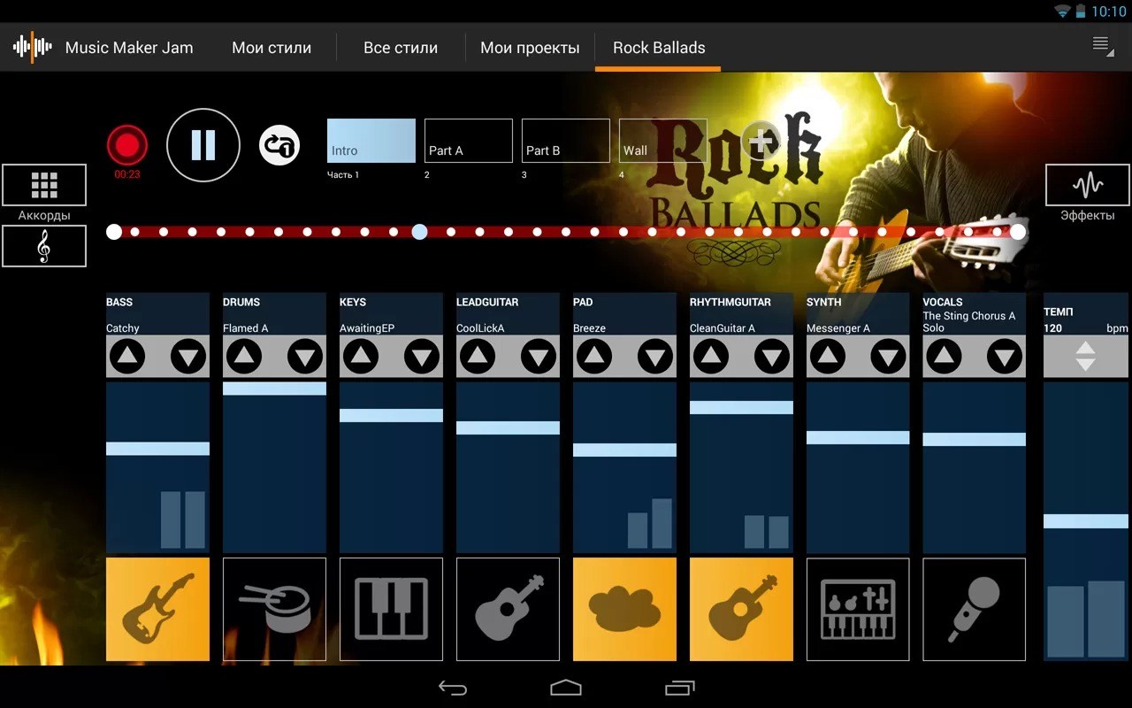Click the timeline start marker
Screen dimensions: 1132x708
point(114,232)
